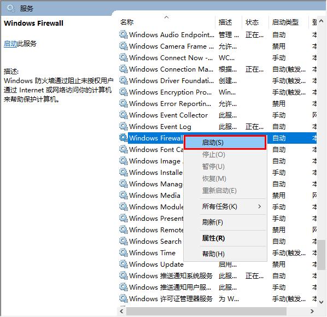Click 手动 startup type of Windows Event Collector
This screenshot has height=317, width=327.
(x=279, y=115)
